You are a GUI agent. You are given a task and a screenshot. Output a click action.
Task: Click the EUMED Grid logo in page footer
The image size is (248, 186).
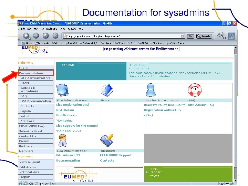click(x=77, y=176)
